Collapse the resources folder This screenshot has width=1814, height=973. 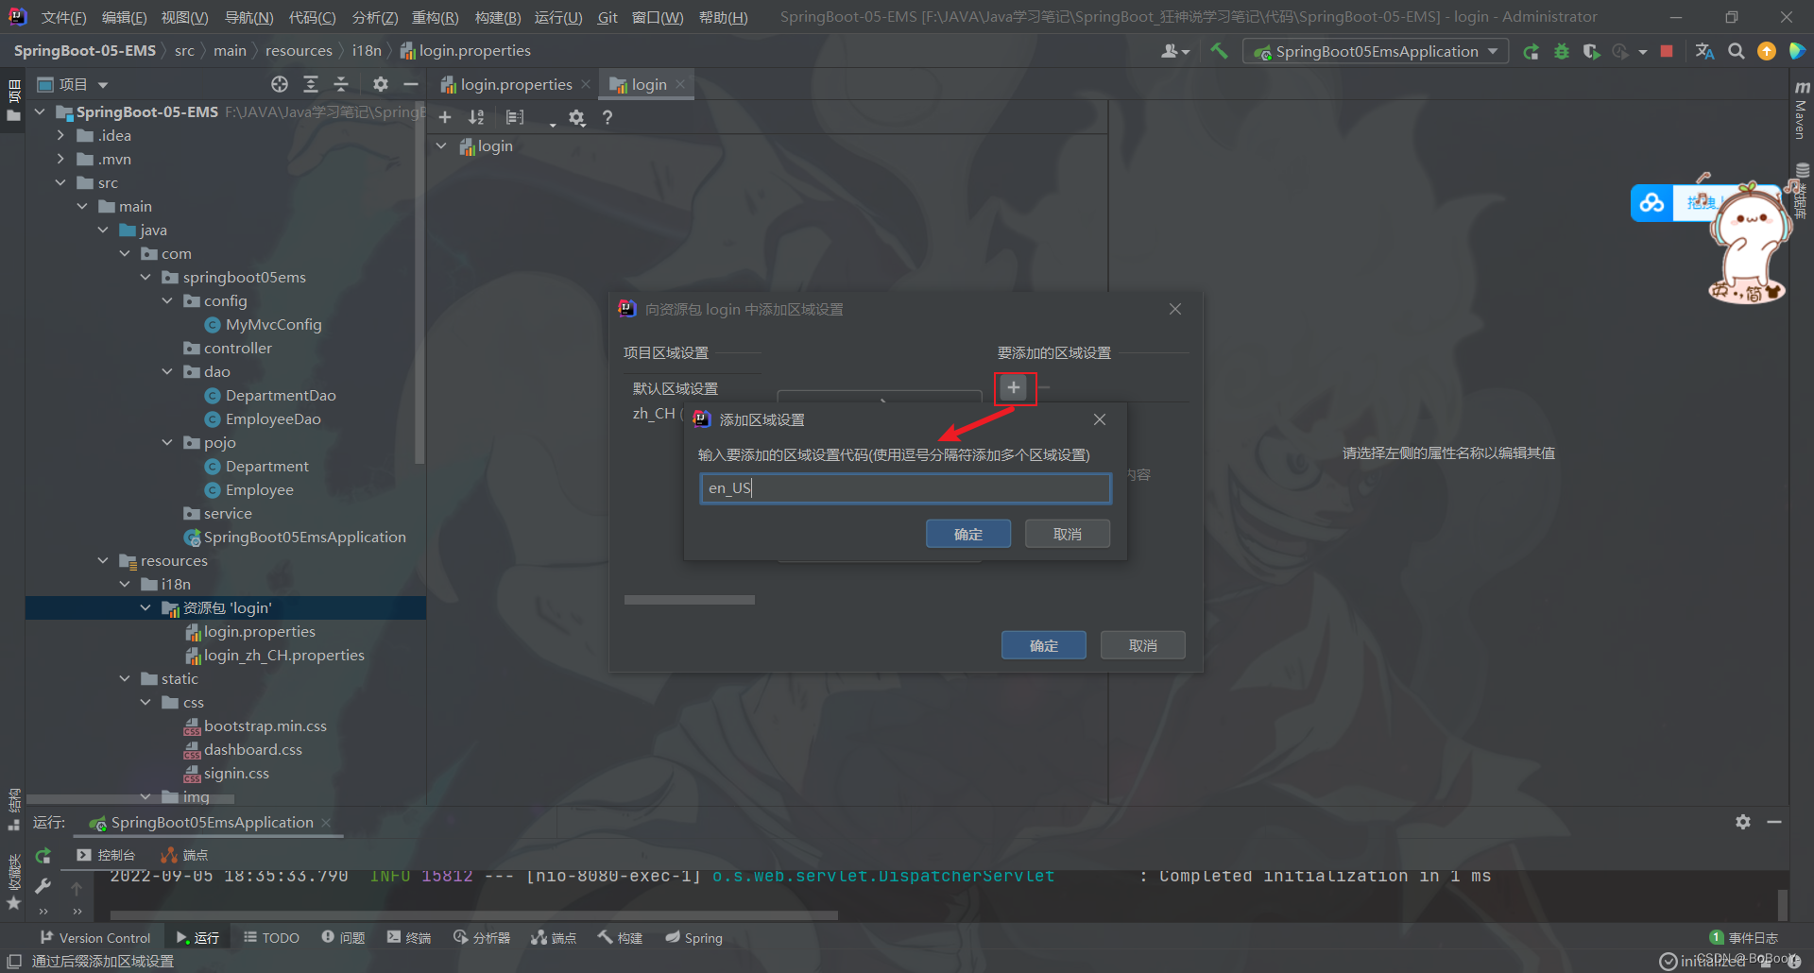[103, 560]
